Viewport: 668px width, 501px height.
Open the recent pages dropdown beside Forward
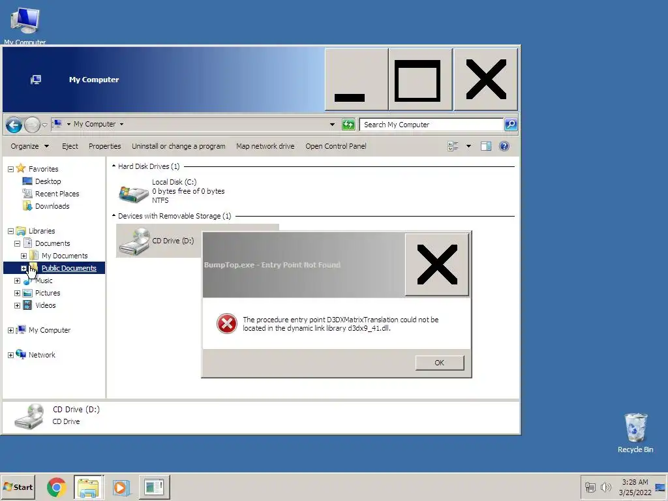click(44, 125)
